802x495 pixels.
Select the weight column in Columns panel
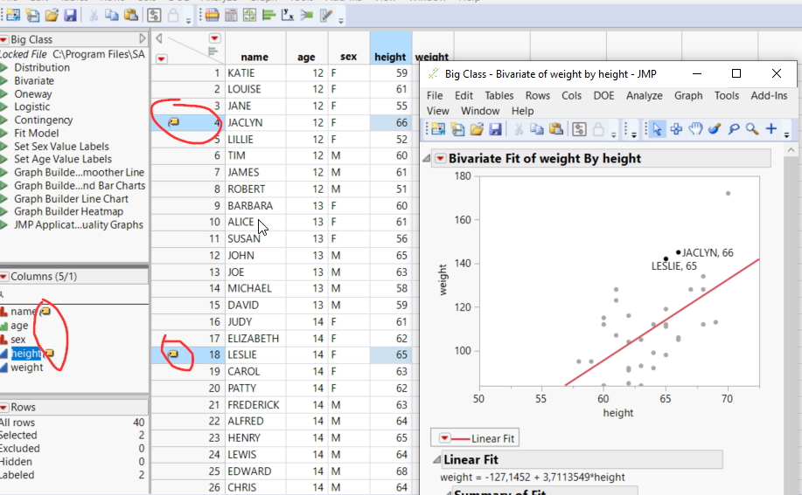pos(26,368)
